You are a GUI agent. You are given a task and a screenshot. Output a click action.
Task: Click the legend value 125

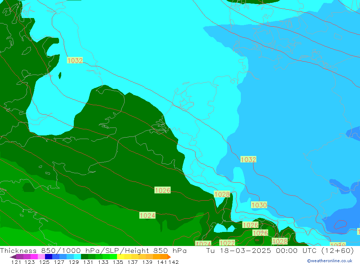tap(44, 262)
